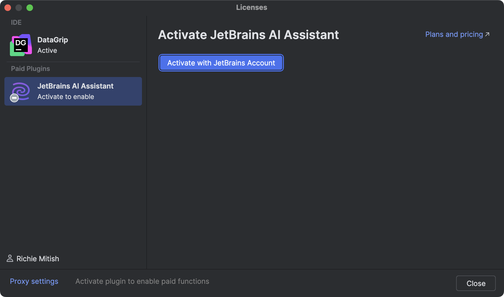This screenshot has width=504, height=297.
Task: Click the Active status label under DataGrip
Action: pos(47,50)
